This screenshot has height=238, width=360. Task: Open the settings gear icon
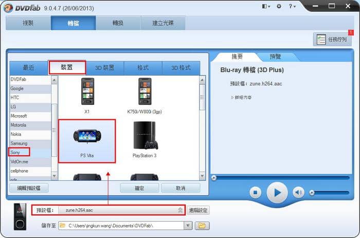(x=279, y=6)
